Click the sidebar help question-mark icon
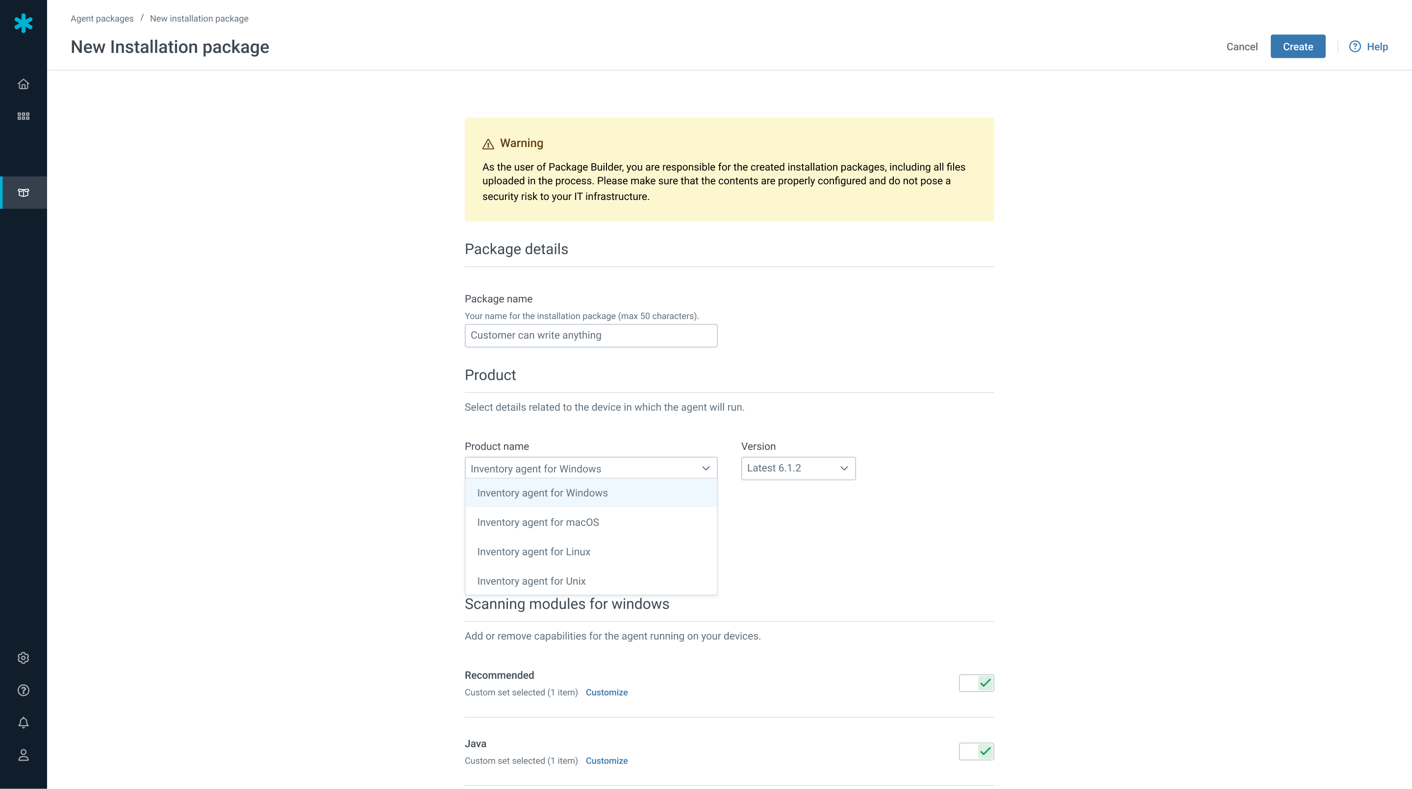This screenshot has height=789, width=1412. [23, 690]
